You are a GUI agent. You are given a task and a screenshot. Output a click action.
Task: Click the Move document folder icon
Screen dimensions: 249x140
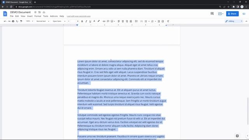[40, 12]
